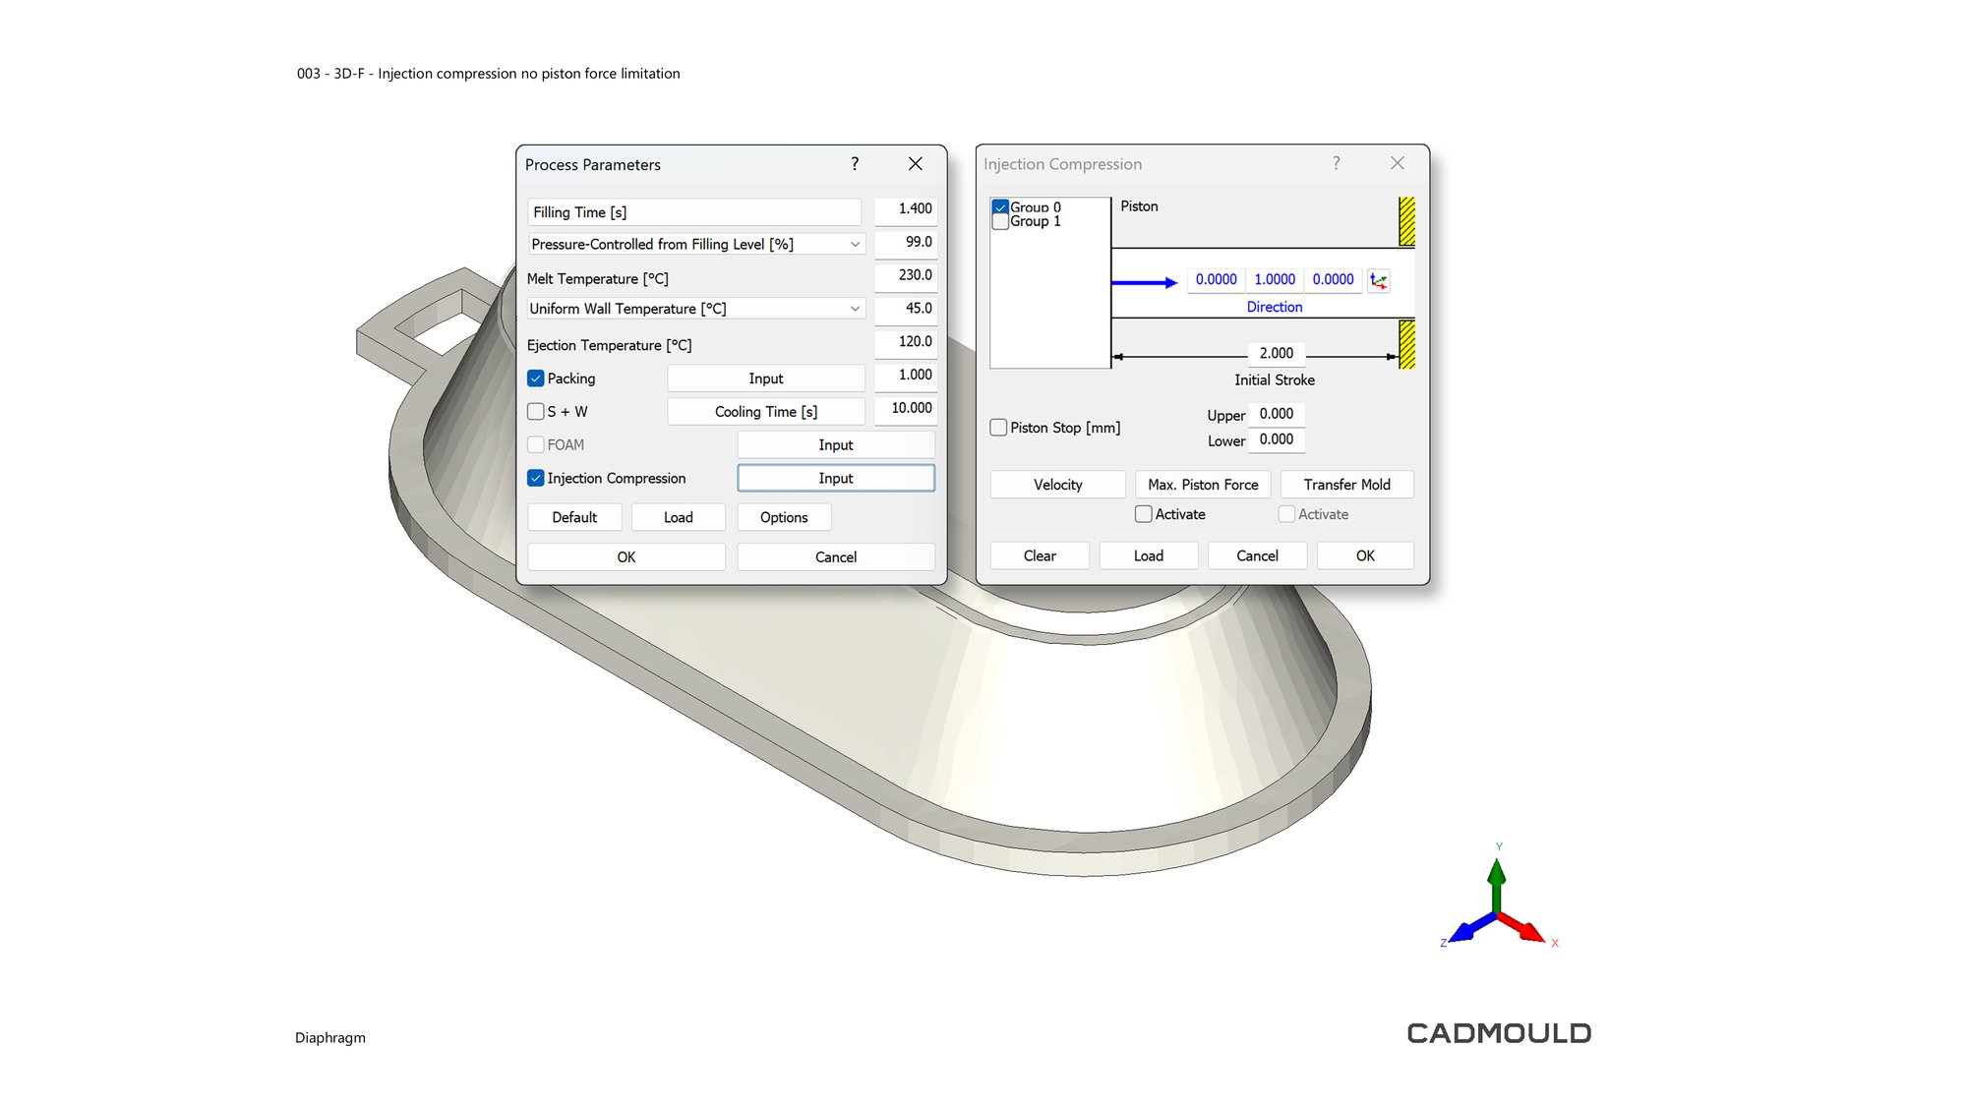Click the Velocity button
The width and height of the screenshot is (1967, 1105).
tap(1057, 485)
